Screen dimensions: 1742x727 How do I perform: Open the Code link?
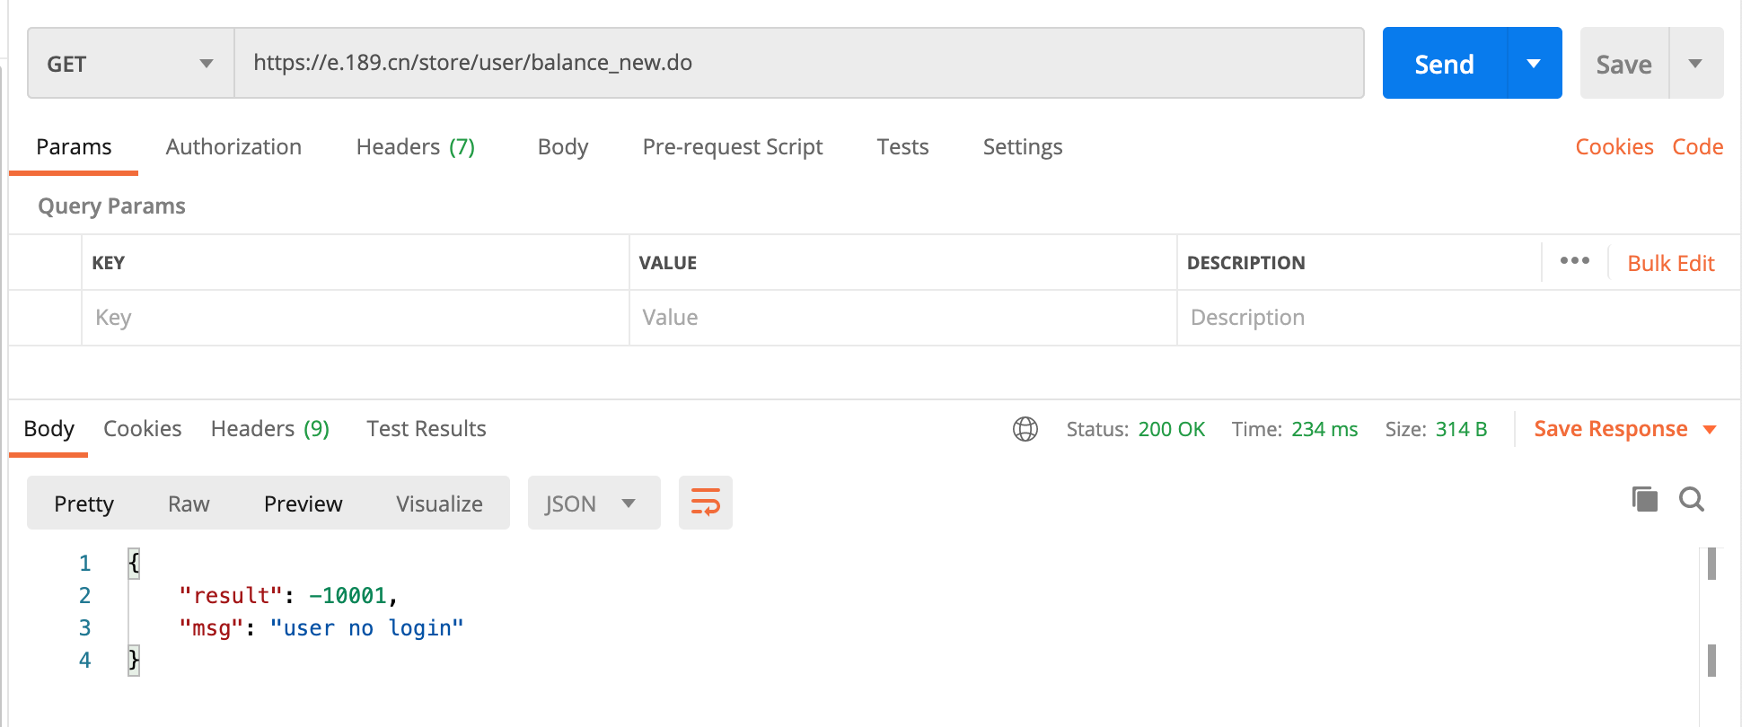point(1697,147)
